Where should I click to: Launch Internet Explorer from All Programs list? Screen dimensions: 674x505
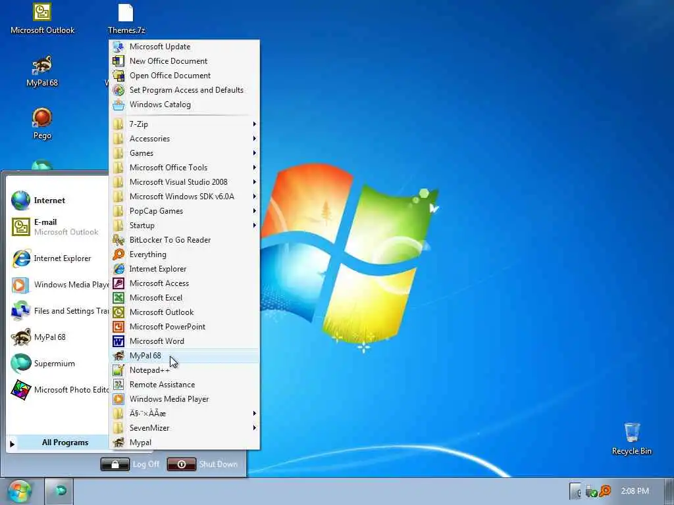pyautogui.click(x=184, y=269)
